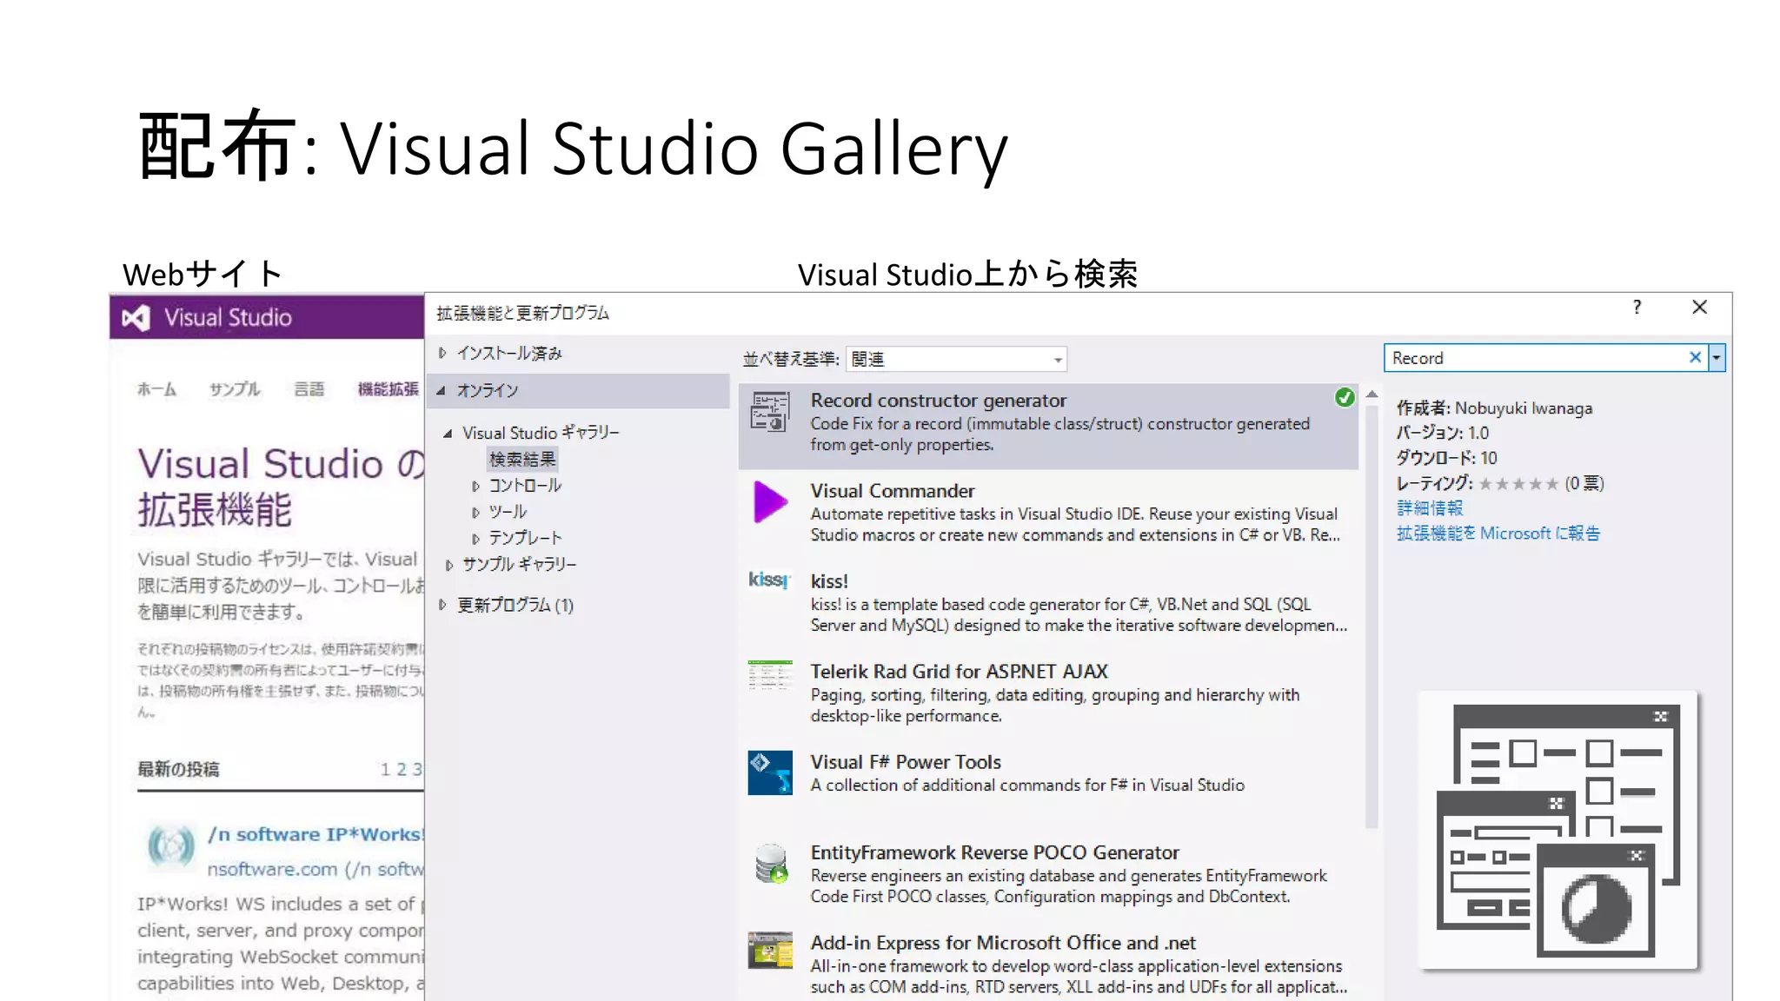Collapse the オンライン node
Viewport: 1780px width, 1001px height.
pos(442,391)
